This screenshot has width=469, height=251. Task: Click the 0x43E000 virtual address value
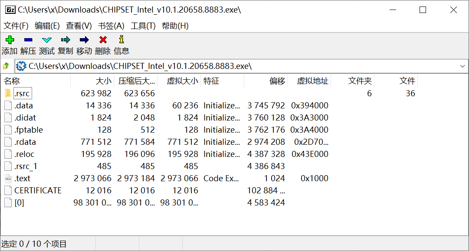(310, 154)
